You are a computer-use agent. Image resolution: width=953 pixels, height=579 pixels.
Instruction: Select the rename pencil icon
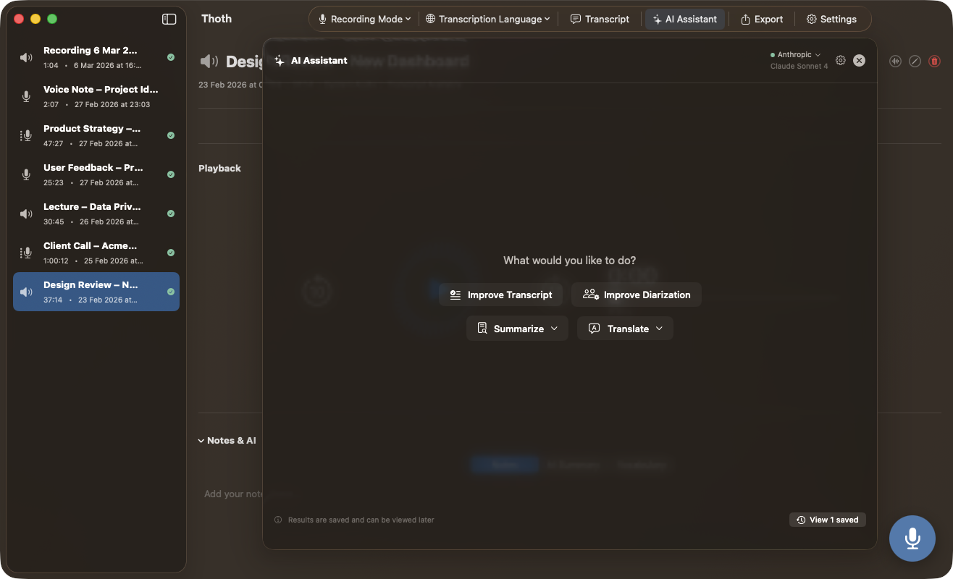coord(915,62)
